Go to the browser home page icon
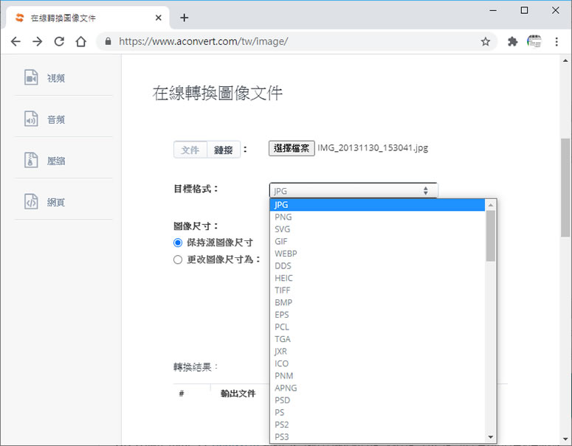The height and width of the screenshot is (446, 572). (x=81, y=42)
